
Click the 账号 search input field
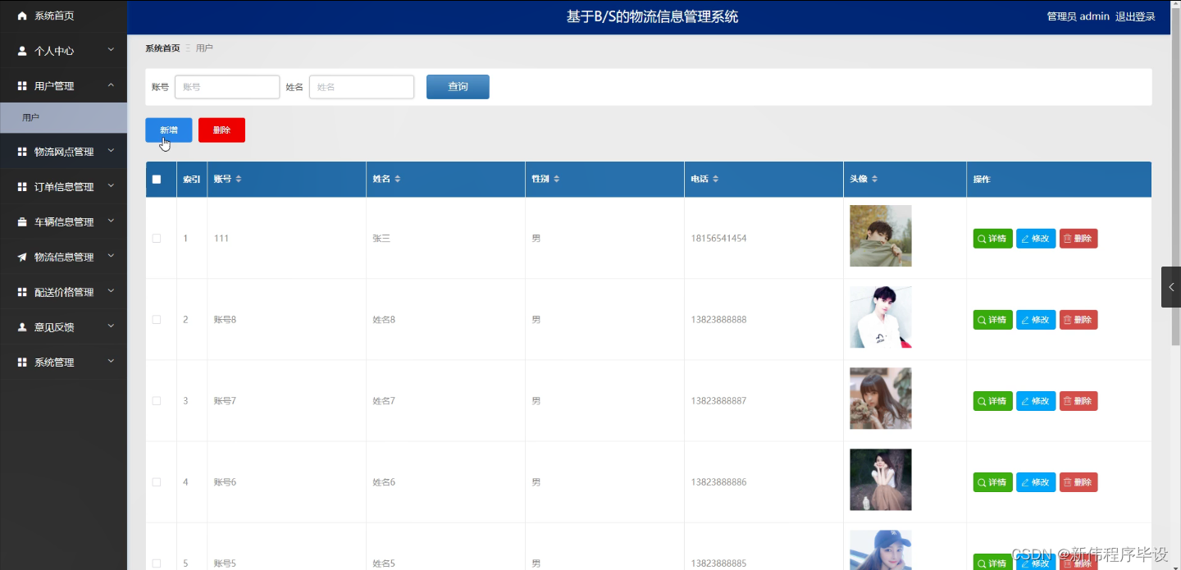point(227,87)
